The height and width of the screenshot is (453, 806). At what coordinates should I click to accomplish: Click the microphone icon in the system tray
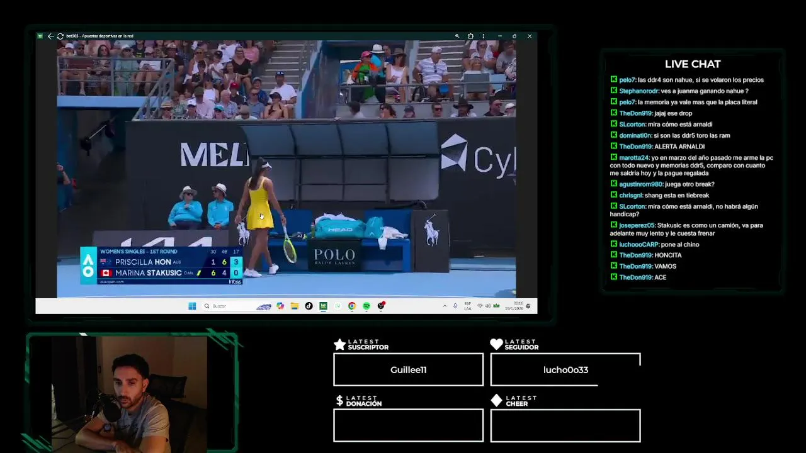click(x=455, y=306)
